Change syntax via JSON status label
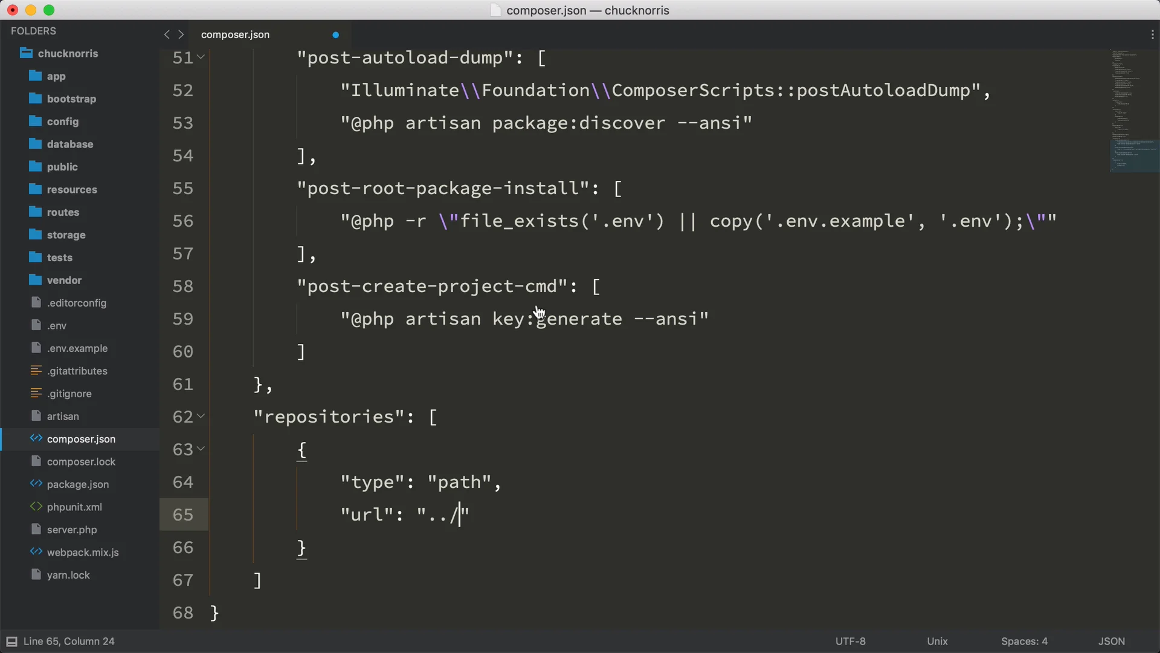Image resolution: width=1160 pixels, height=653 pixels. tap(1111, 642)
